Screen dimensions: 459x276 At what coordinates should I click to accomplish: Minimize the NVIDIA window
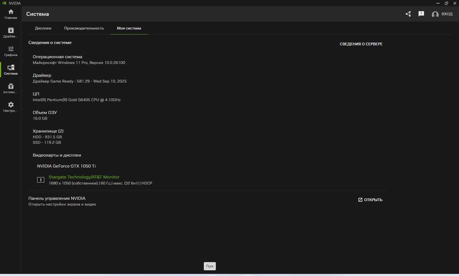tap(438, 3)
